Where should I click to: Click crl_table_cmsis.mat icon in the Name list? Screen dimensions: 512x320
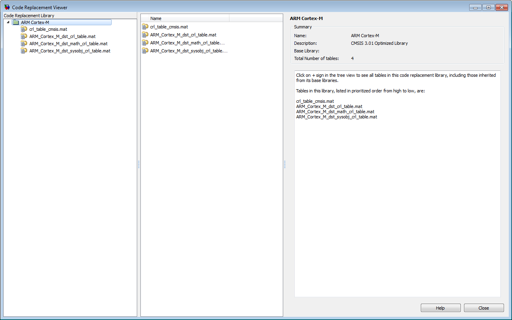pyautogui.click(x=145, y=27)
